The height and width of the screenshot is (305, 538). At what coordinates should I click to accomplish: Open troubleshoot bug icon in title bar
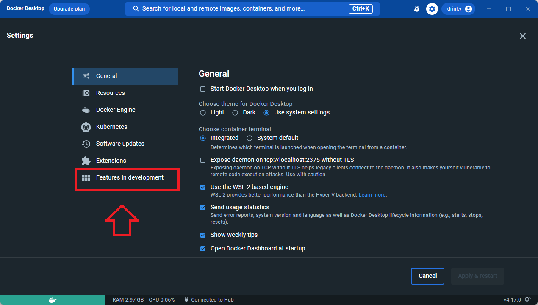click(x=417, y=9)
